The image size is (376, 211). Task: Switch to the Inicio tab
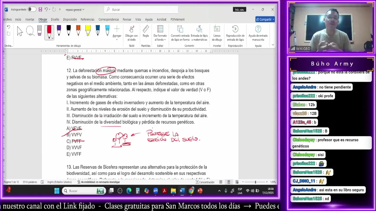(18, 19)
